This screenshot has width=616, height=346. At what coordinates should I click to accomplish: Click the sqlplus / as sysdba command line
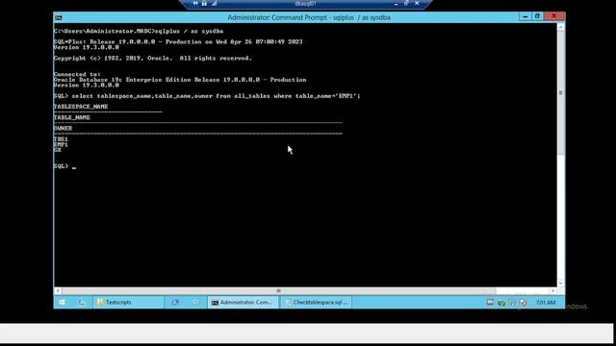[139, 31]
